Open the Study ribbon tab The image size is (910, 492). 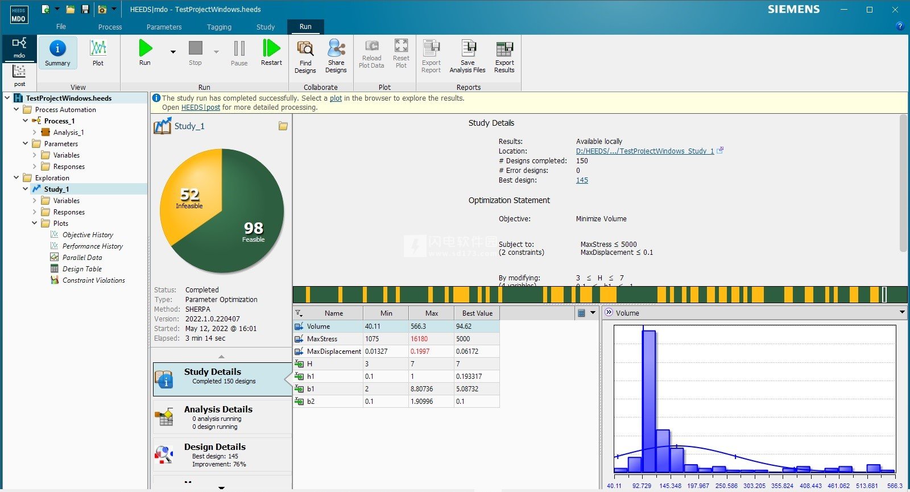265,27
